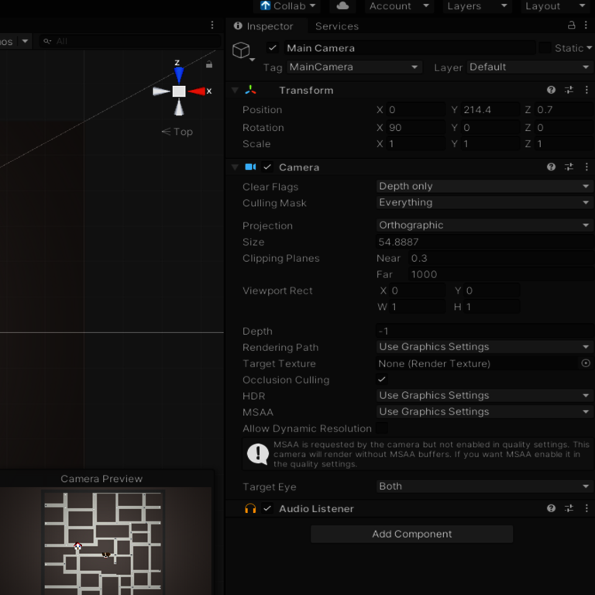Click the Depth field showing -1
Screen dimensions: 595x595
483,332
